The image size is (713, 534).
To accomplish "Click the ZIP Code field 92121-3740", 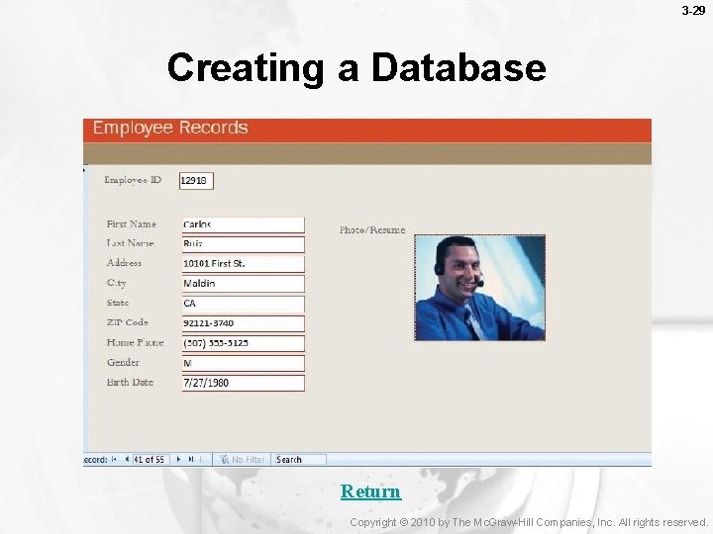I will pyautogui.click(x=244, y=323).
